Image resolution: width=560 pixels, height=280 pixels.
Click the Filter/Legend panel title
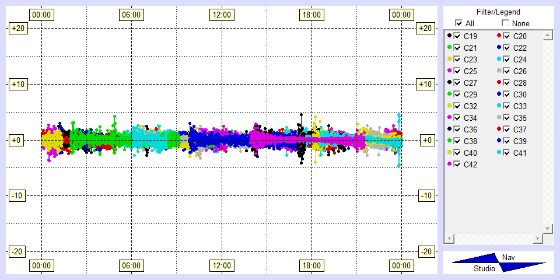point(498,12)
